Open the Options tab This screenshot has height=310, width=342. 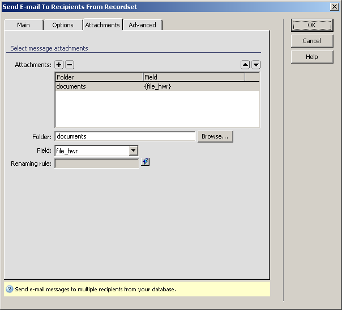click(63, 25)
